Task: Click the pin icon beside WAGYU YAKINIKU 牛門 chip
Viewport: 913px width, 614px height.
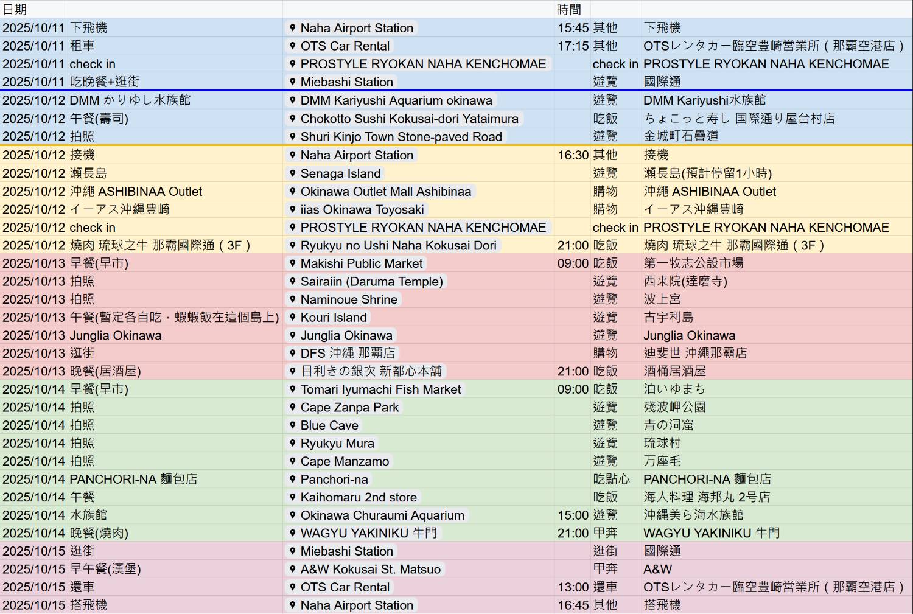Action: point(293,533)
